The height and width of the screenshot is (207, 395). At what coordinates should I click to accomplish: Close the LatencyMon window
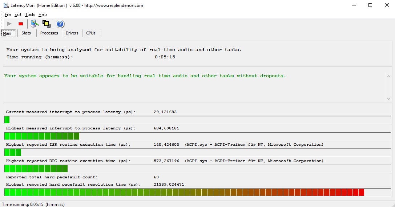click(x=387, y=5)
